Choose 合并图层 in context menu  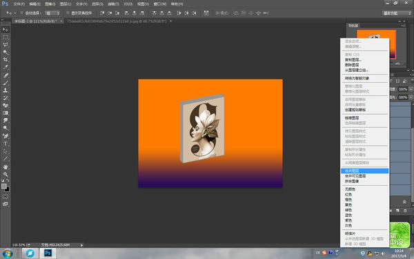tap(364, 171)
